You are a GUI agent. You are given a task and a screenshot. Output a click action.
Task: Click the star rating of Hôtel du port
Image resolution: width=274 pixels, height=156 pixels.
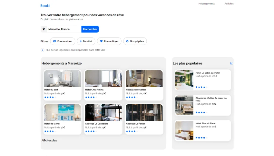pos(50,97)
